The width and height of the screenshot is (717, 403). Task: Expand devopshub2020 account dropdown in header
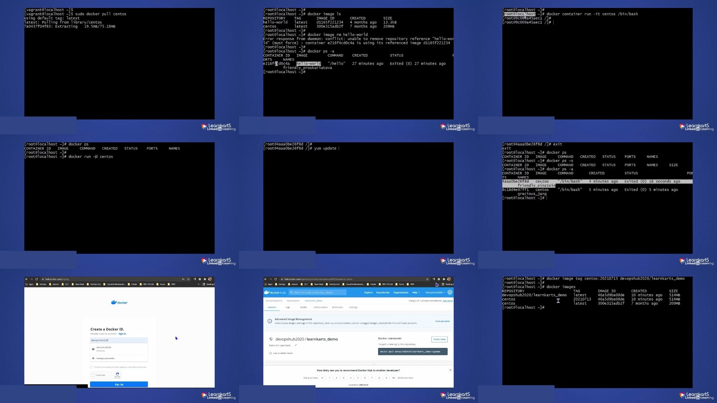pyautogui.click(x=435, y=292)
